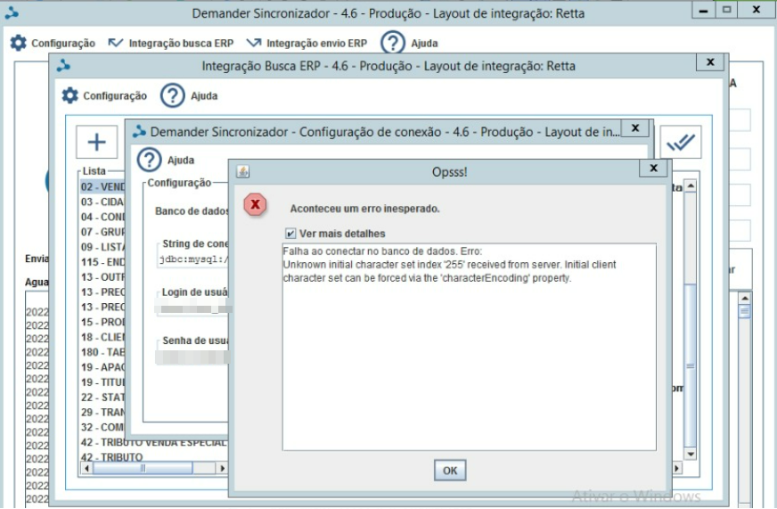This screenshot has width=777, height=509.
Task: Close the Integração Busca ERP window
Action: pos(710,62)
